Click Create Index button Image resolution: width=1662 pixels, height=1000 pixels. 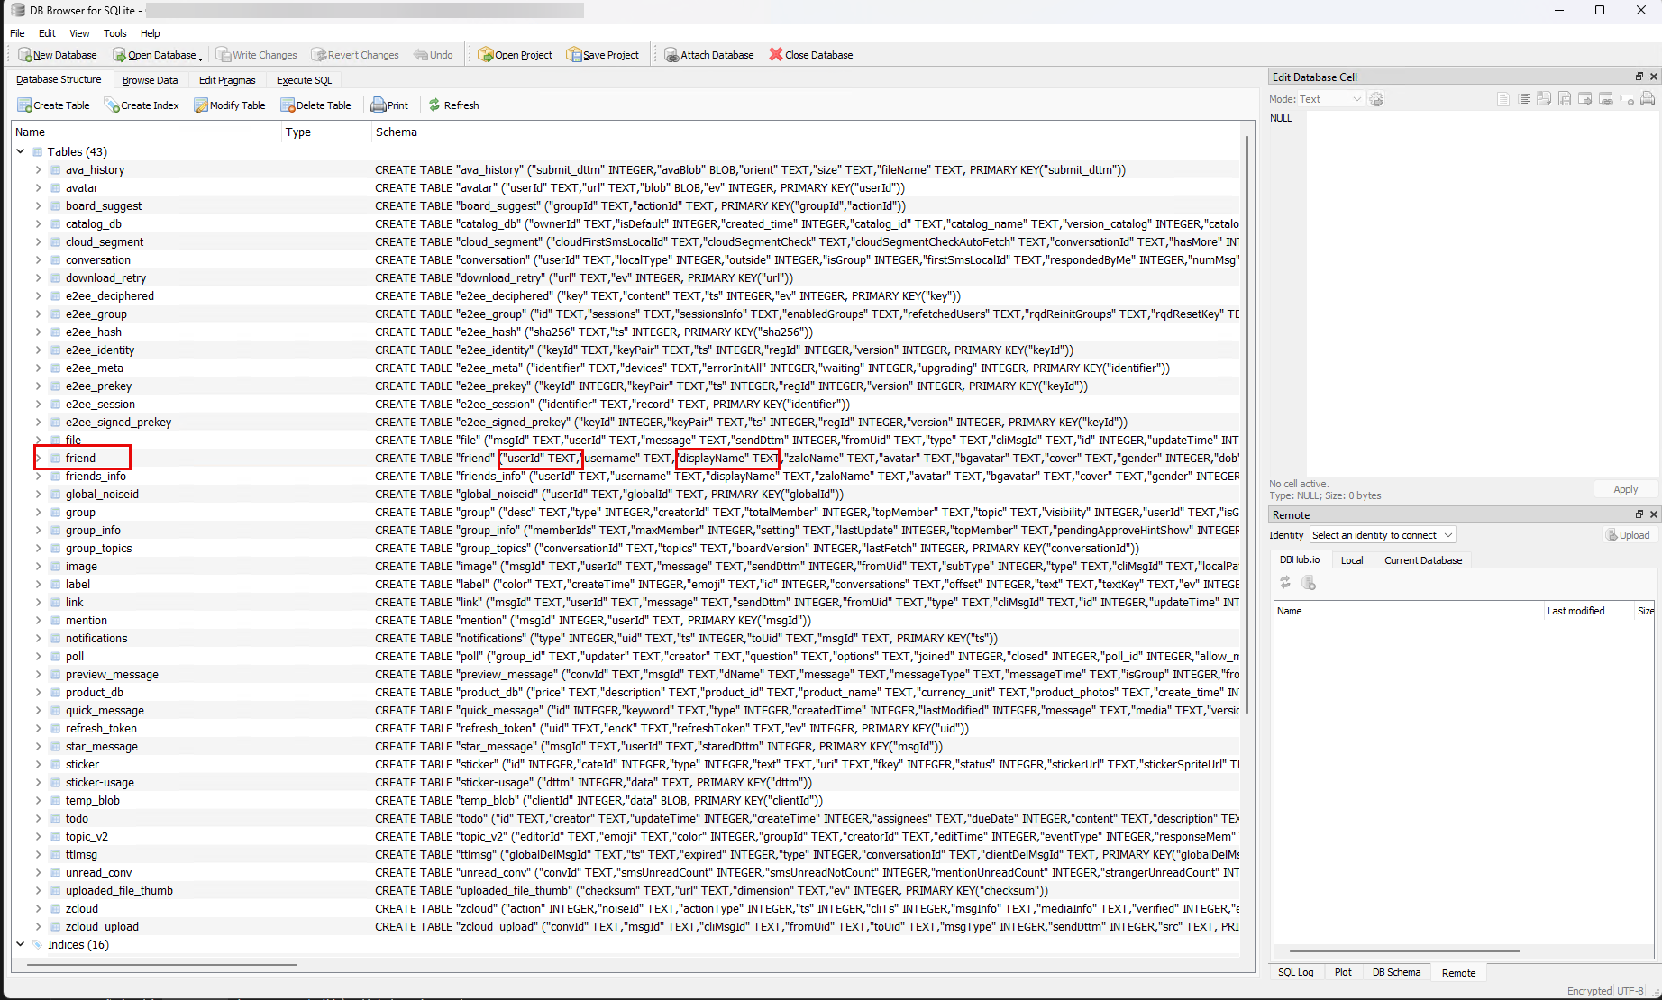pos(142,105)
